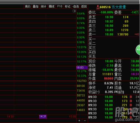Activate the 画线 drawing tool
The width and height of the screenshot is (140, 123).
tap(52, 6)
